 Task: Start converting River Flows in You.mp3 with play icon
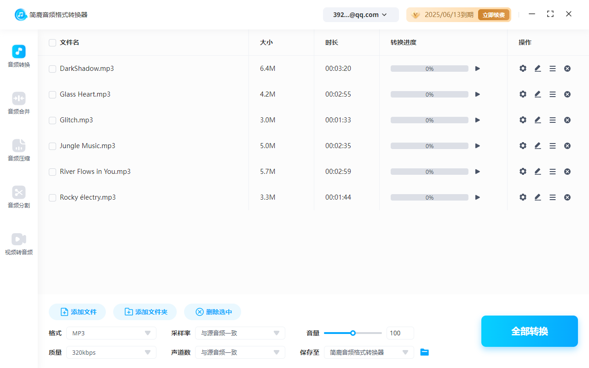coord(478,172)
